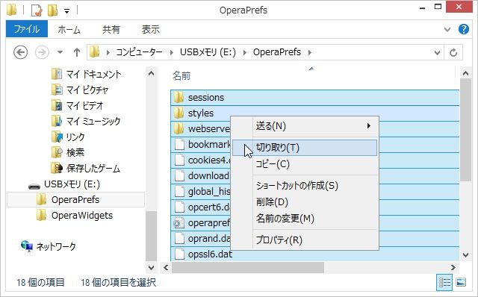Click the styles folder icon
Screen dimensions: 478x297
pyautogui.click(x=179, y=113)
